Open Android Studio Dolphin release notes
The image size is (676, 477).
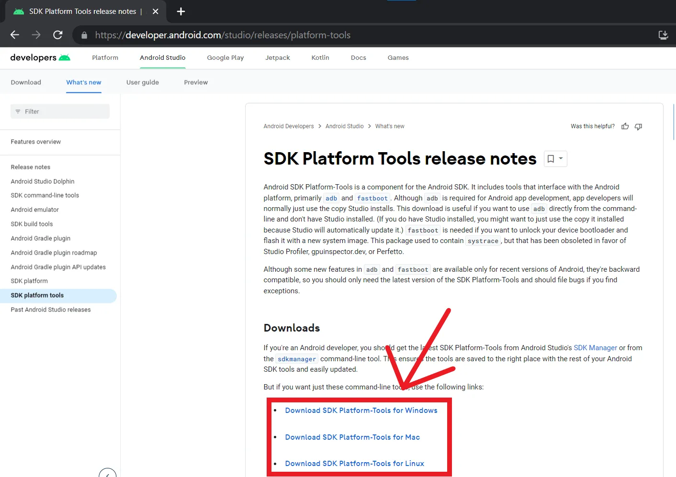43,181
